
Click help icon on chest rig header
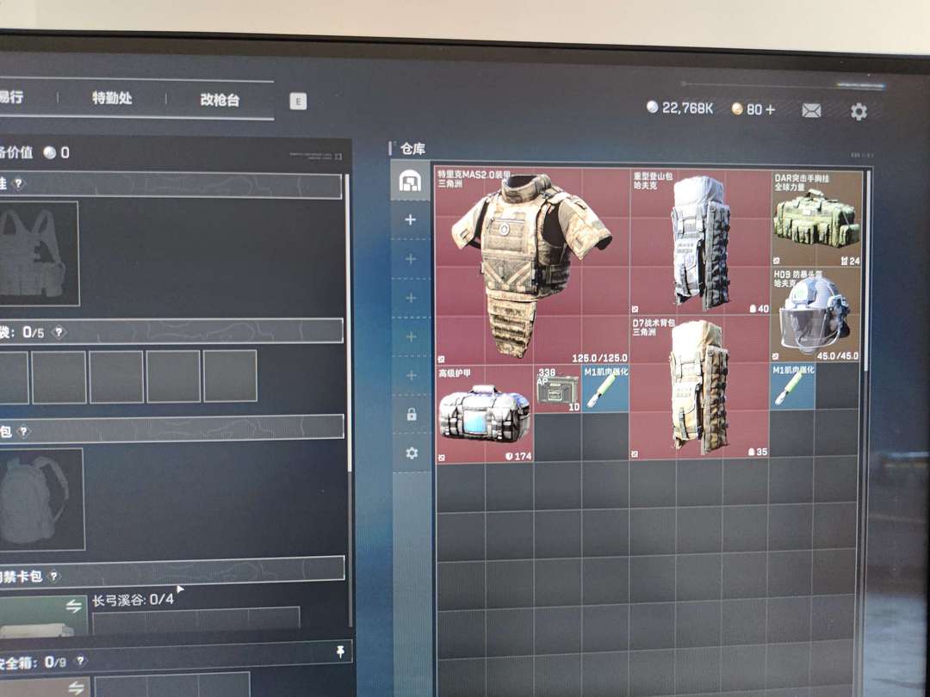pos(18,184)
